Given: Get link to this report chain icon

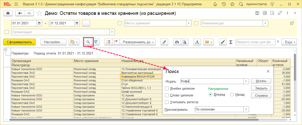Looking at the screenshot, I should 280,13.
